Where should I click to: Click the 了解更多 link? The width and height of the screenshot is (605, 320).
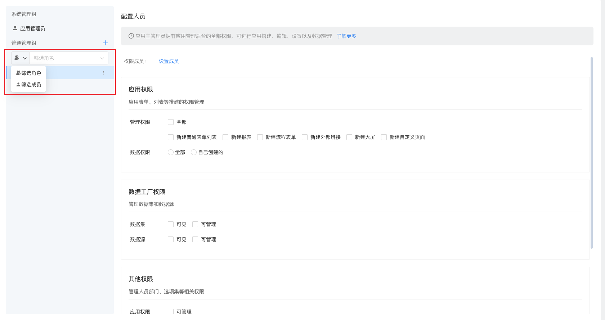(346, 36)
